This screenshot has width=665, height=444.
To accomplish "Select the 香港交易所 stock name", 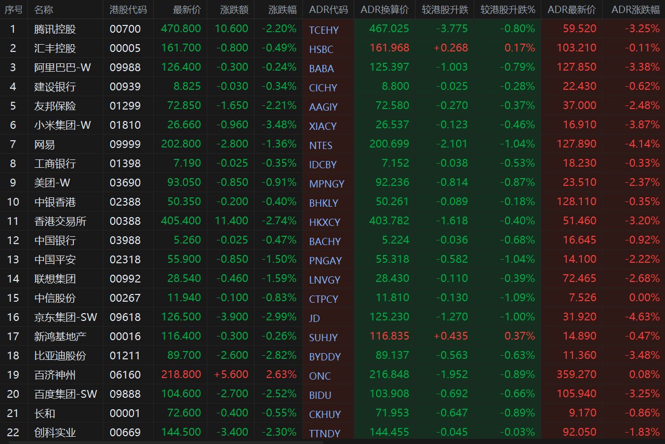I will [x=60, y=221].
